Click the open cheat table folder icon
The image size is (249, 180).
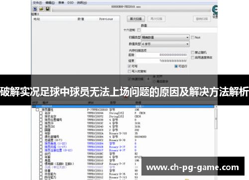coord(41,9)
